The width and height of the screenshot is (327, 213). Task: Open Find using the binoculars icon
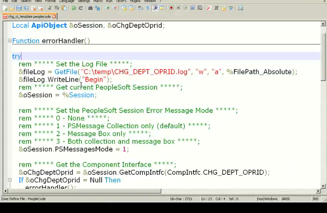tap(90, 8)
